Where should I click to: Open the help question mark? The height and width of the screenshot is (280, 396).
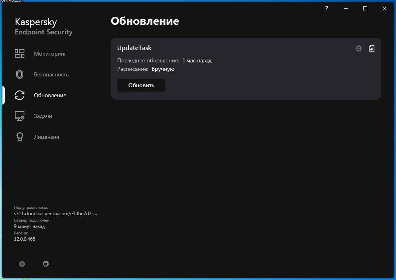tap(326, 8)
